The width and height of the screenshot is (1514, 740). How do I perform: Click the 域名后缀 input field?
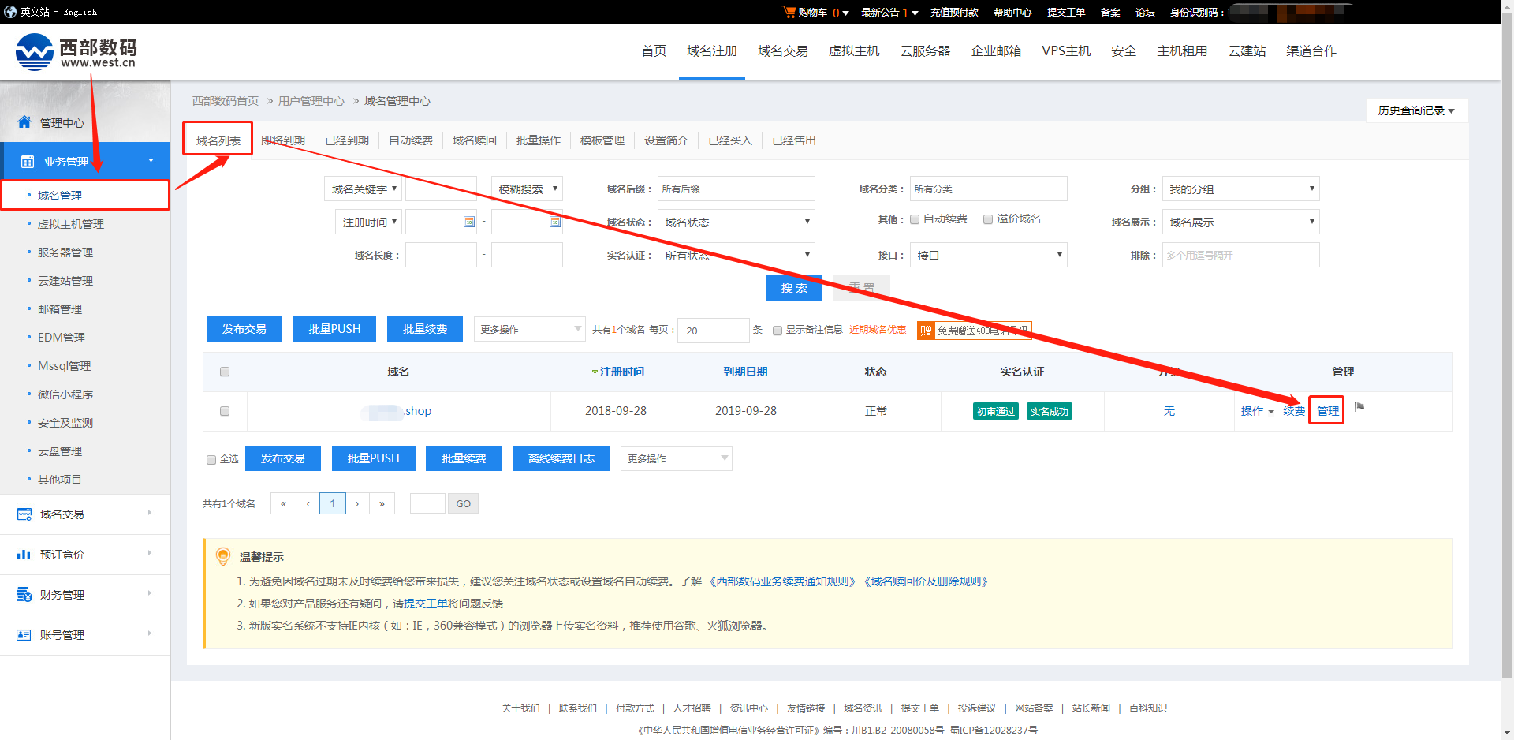click(736, 189)
